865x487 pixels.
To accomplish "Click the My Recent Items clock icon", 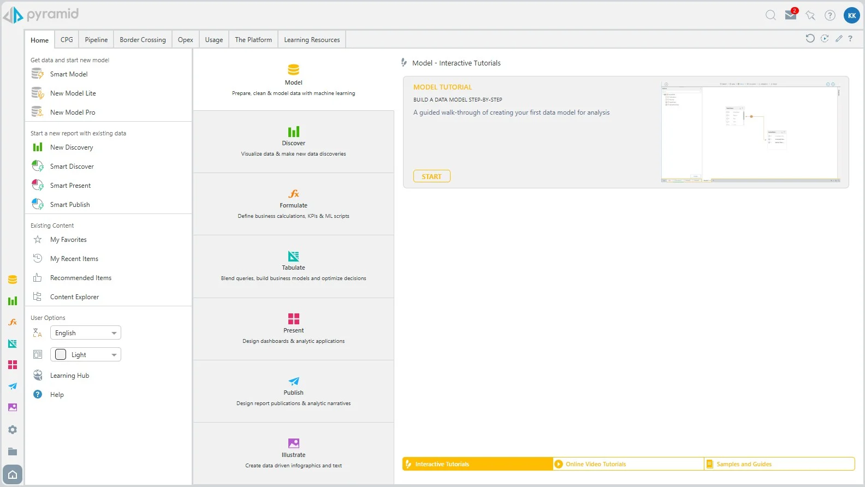I will [x=38, y=258].
